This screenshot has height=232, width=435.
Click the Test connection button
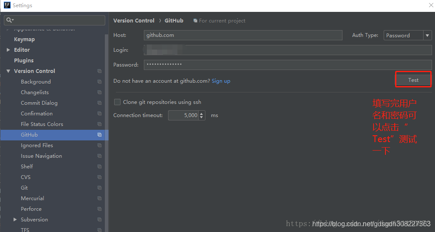pyautogui.click(x=413, y=80)
